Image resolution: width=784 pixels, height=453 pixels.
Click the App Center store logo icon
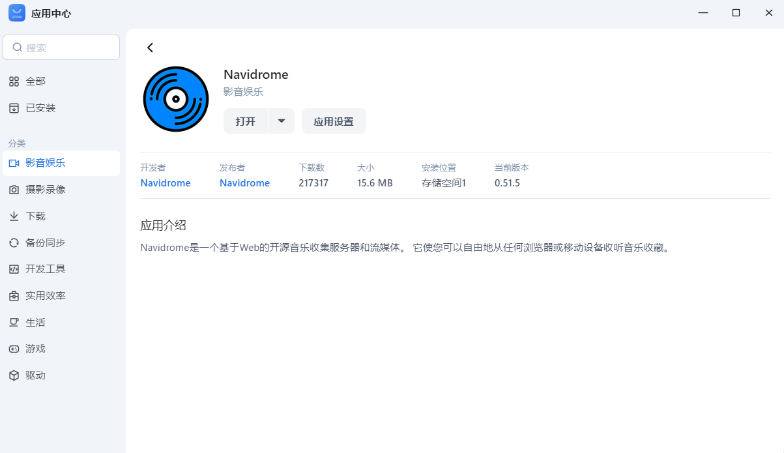click(x=17, y=13)
